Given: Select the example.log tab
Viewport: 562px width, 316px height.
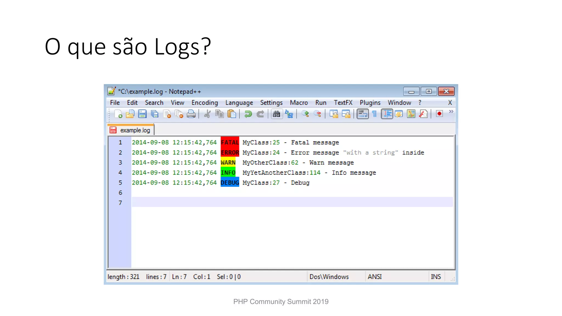Looking at the screenshot, I should (x=131, y=130).
